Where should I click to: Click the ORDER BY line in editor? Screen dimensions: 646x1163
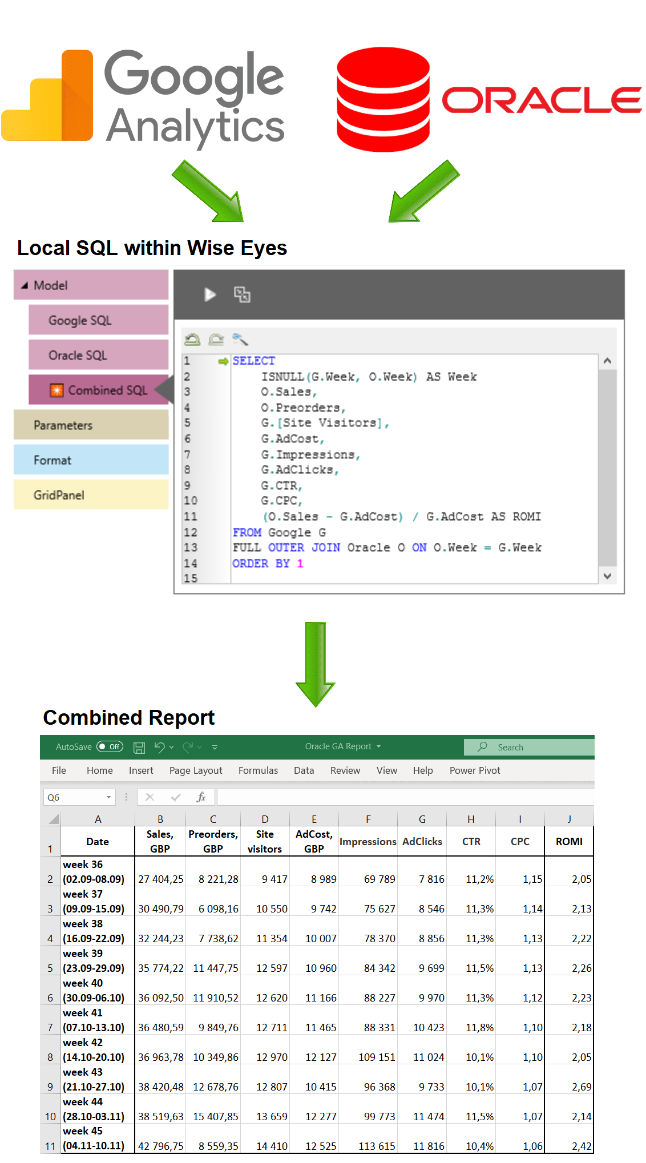pyautogui.click(x=268, y=564)
